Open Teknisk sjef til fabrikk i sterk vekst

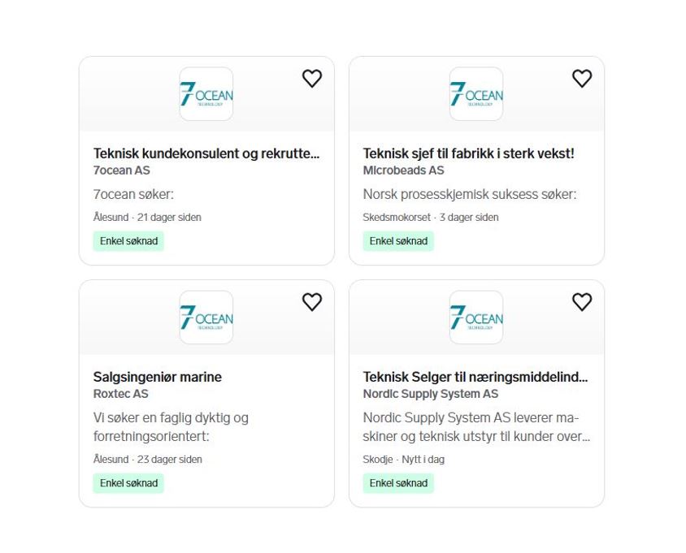(468, 153)
